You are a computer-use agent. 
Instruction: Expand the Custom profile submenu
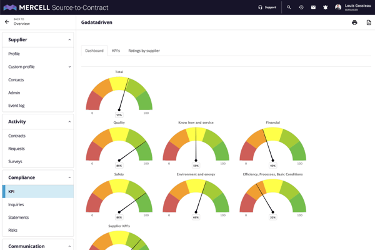pyautogui.click(x=69, y=67)
